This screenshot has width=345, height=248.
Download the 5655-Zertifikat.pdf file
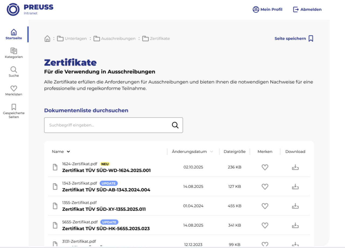click(295, 225)
